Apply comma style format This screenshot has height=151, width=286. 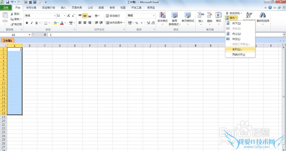142,23
